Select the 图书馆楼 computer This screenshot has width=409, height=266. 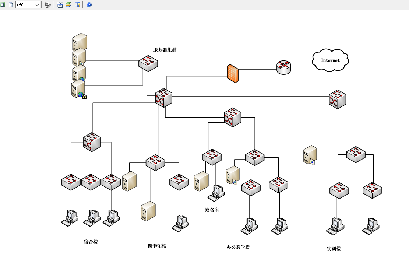click(180, 224)
